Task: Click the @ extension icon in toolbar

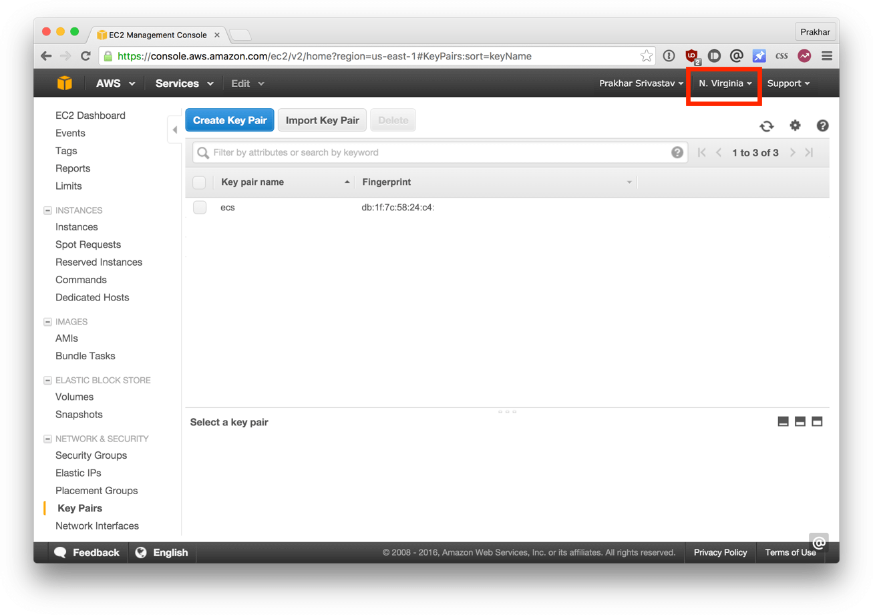Action: (x=736, y=56)
